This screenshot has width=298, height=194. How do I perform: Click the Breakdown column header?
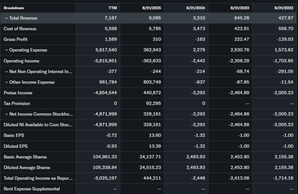(14, 8)
